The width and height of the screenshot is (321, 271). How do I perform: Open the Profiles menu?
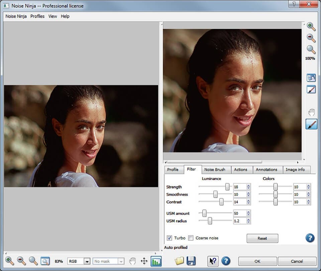tap(37, 16)
